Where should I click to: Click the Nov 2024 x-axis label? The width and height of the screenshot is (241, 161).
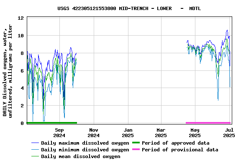pos(94,132)
